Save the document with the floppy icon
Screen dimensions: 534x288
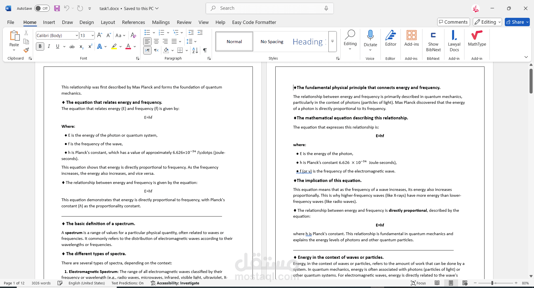pyautogui.click(x=57, y=8)
